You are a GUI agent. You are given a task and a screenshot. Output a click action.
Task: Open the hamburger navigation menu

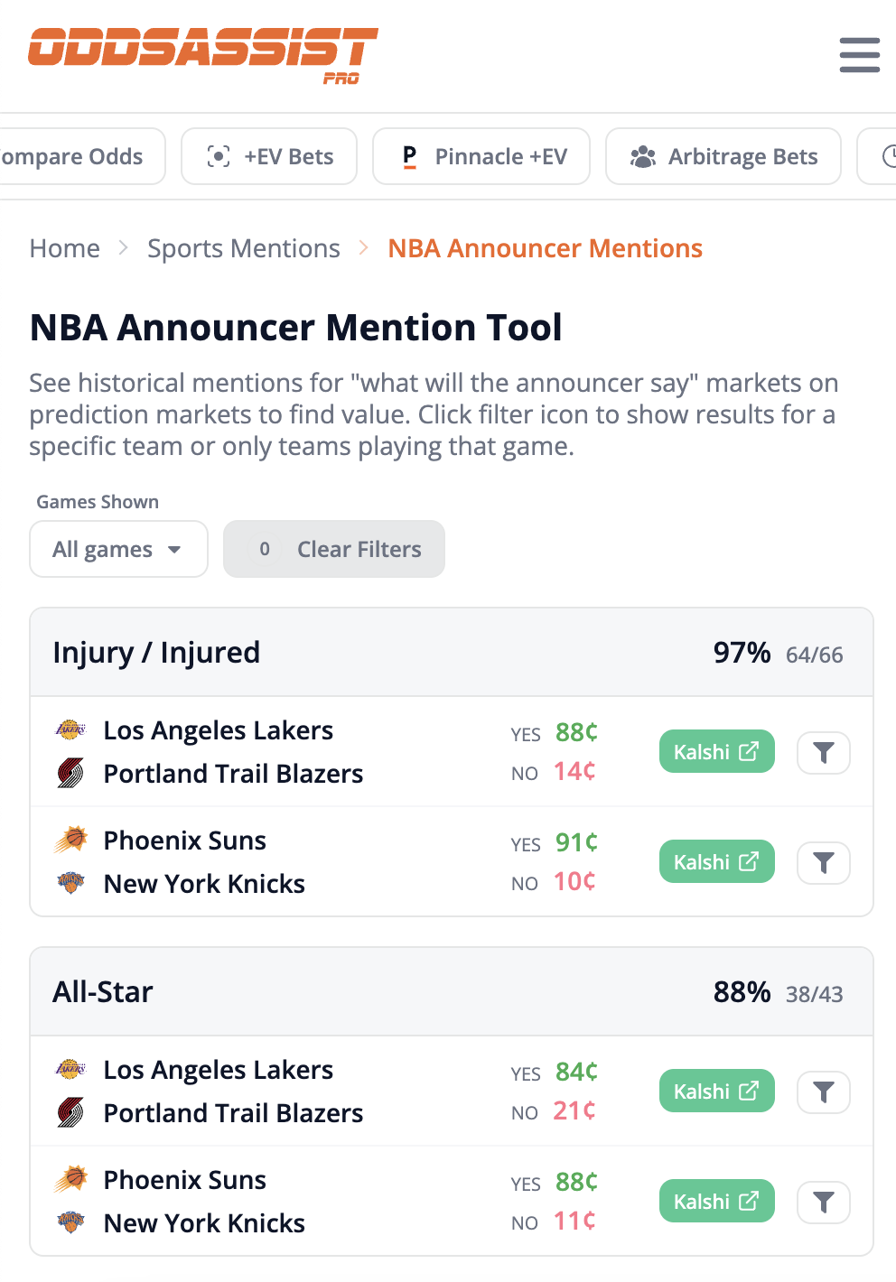point(859,55)
